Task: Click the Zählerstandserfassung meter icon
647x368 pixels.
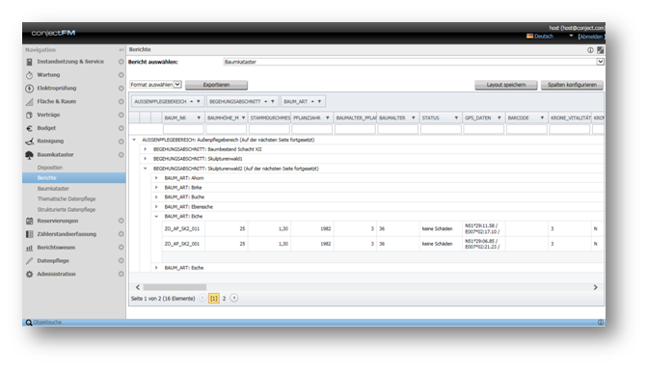Action: point(29,234)
